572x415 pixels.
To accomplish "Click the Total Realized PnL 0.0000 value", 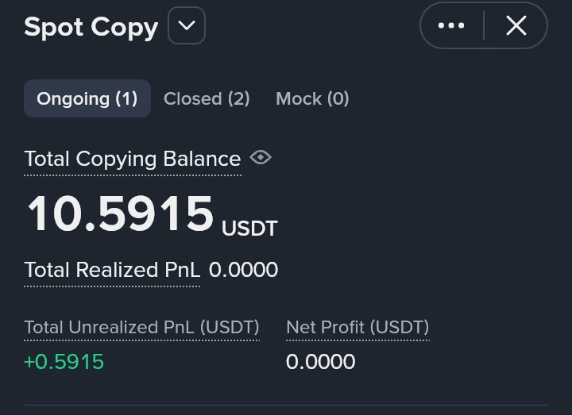I will click(x=243, y=270).
